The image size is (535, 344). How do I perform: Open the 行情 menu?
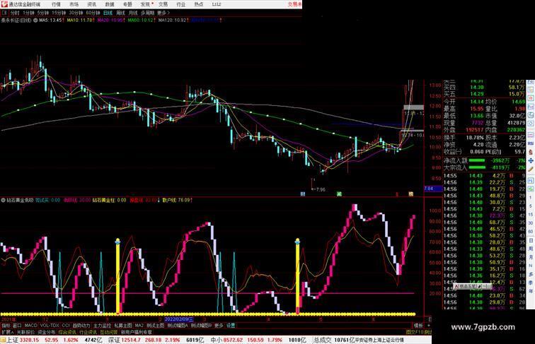coord(56,4)
